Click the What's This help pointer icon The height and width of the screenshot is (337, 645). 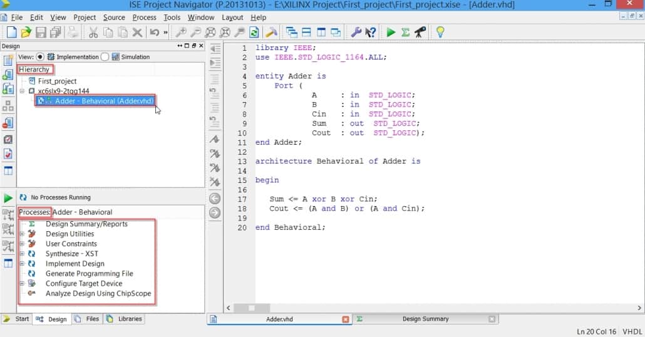coord(370,32)
